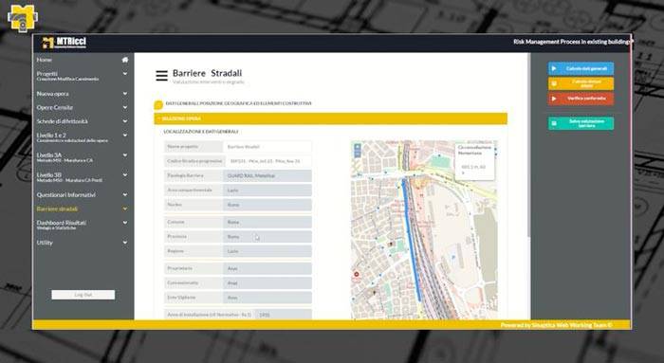Screen dimensions: 664x363
Task: Open Dashboard Risultati menu item
Action: click(62, 223)
